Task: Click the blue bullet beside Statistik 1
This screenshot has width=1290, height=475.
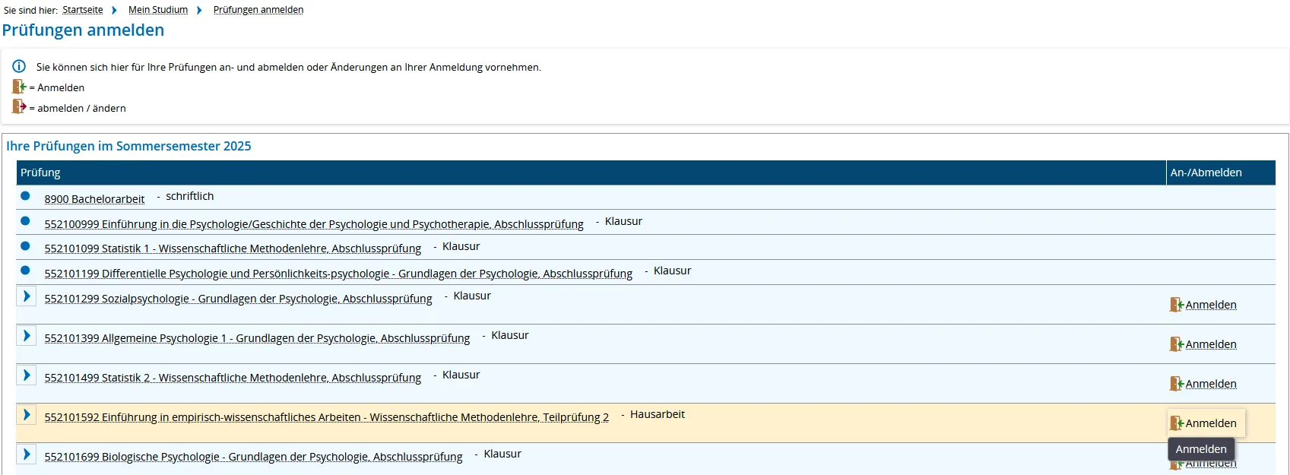Action: tap(25, 246)
